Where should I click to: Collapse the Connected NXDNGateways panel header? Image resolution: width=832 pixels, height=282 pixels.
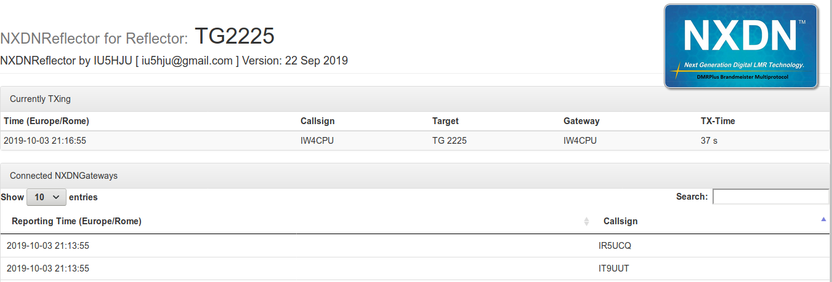coord(416,176)
